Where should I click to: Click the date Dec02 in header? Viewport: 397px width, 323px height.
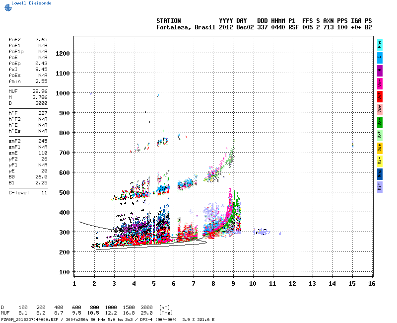[245, 27]
